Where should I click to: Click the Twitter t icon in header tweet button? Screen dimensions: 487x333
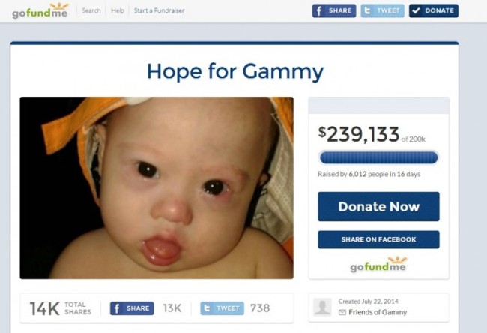pos(367,11)
